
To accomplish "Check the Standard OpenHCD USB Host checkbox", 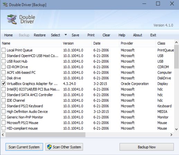I will (3, 56).
